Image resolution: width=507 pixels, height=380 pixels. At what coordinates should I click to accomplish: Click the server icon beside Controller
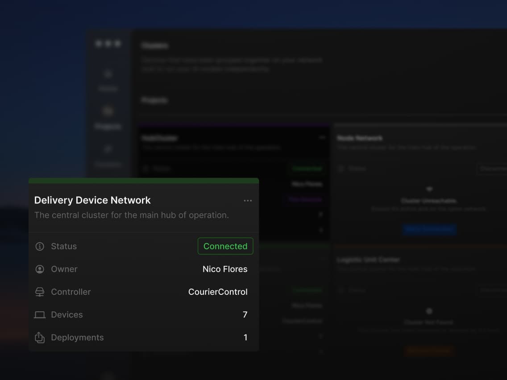click(x=39, y=291)
